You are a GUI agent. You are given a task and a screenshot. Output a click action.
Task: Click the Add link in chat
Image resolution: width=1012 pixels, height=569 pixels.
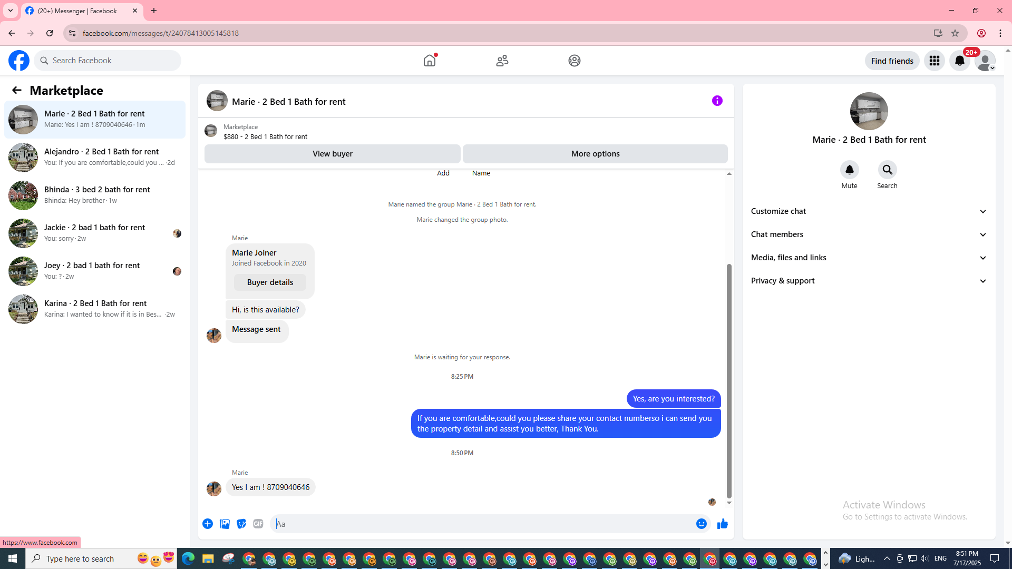coord(443,173)
